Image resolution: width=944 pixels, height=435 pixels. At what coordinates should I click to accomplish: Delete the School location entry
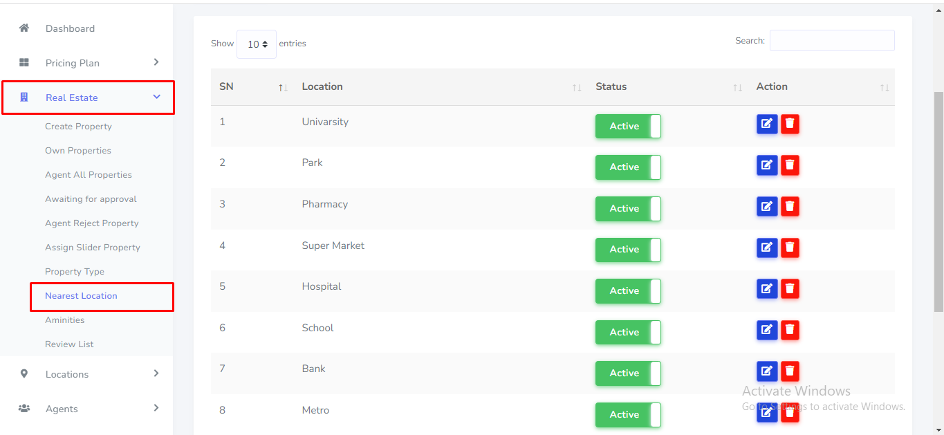(x=790, y=330)
